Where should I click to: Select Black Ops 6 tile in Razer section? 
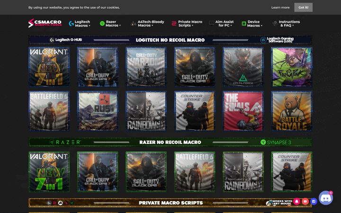click(146, 172)
